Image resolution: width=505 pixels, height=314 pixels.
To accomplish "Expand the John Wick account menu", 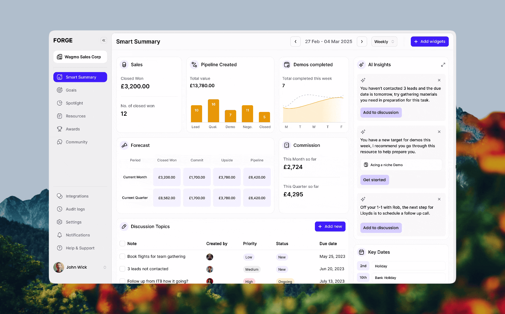I will point(105,267).
